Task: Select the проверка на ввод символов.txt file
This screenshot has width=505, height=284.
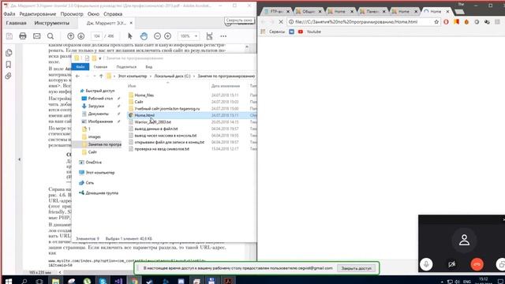Action: point(162,149)
